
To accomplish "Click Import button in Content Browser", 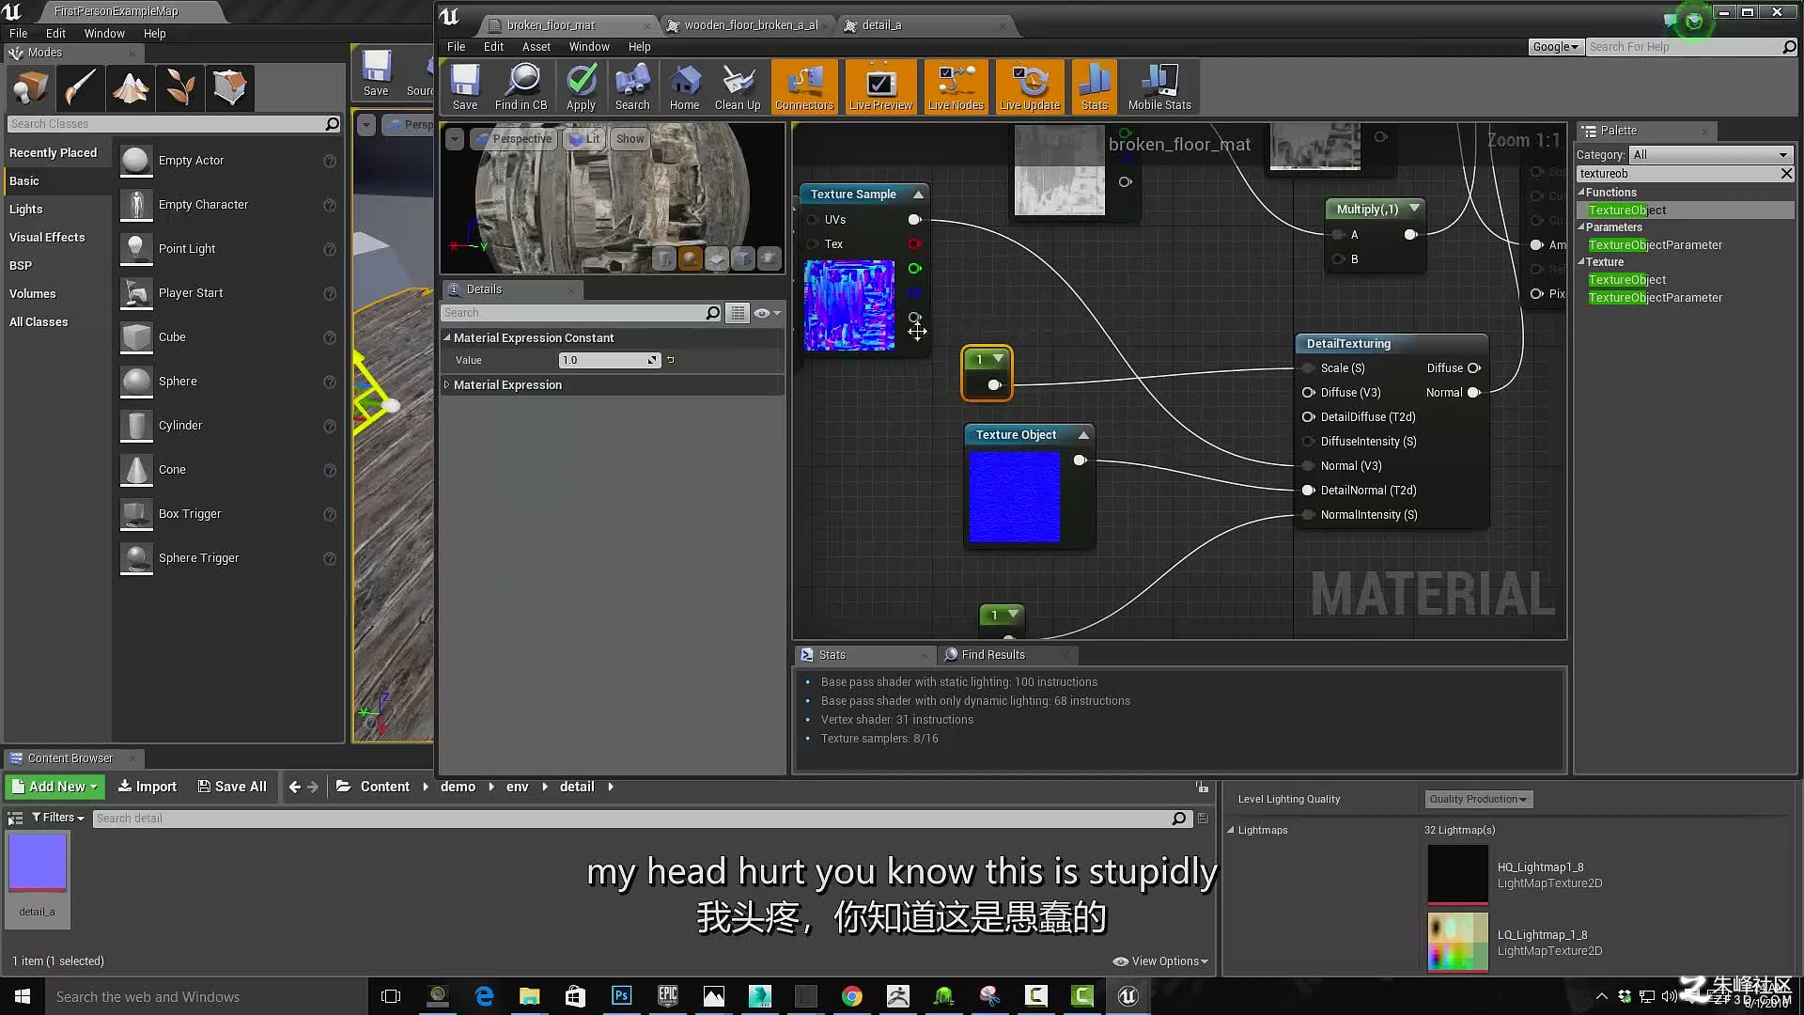I will pyautogui.click(x=147, y=787).
